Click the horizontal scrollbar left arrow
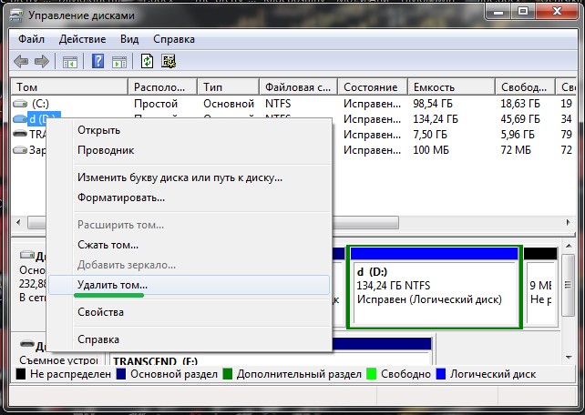 click(18, 223)
